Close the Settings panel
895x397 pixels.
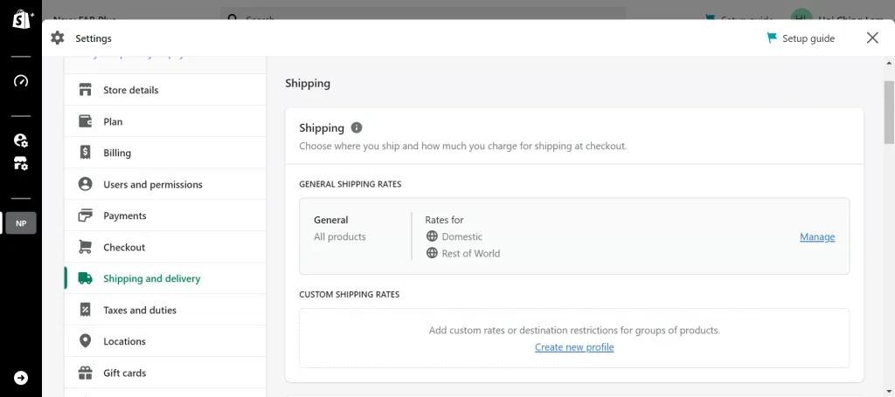[x=872, y=38]
